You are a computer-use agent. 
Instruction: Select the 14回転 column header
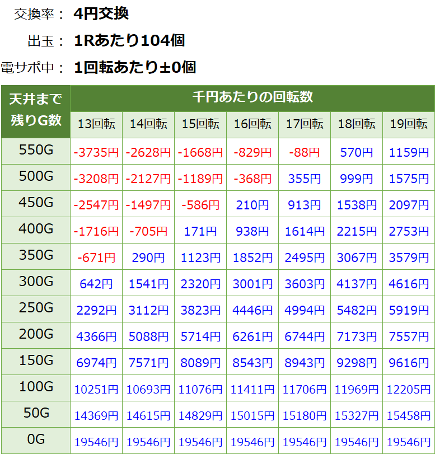(x=148, y=124)
